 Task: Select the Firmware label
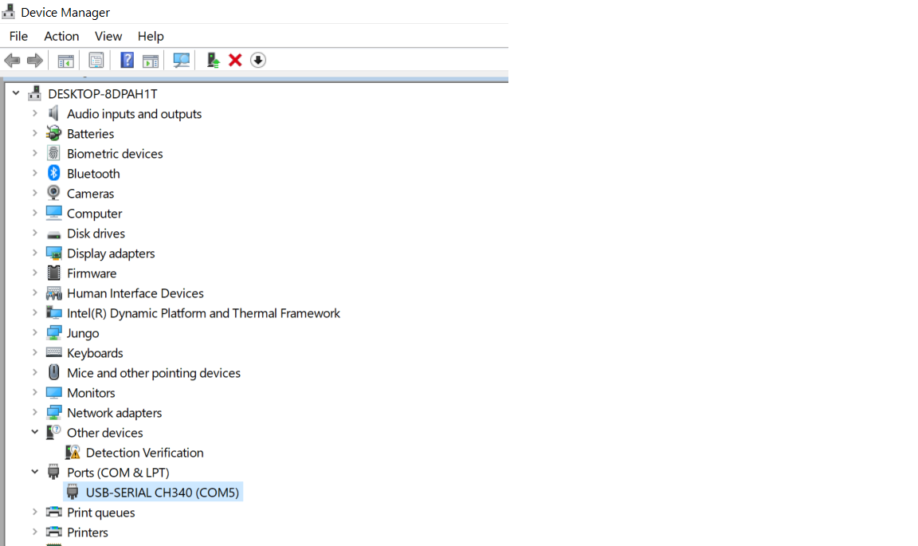pyautogui.click(x=92, y=273)
